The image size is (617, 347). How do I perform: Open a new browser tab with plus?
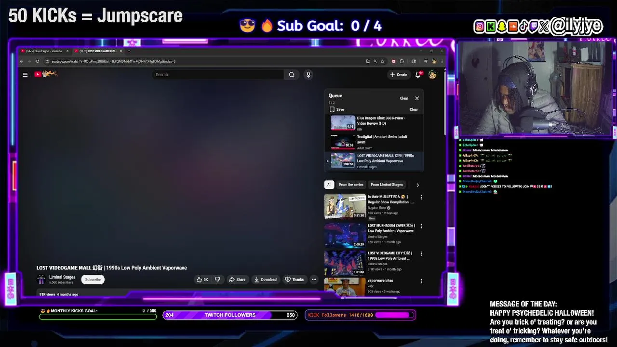(x=129, y=51)
